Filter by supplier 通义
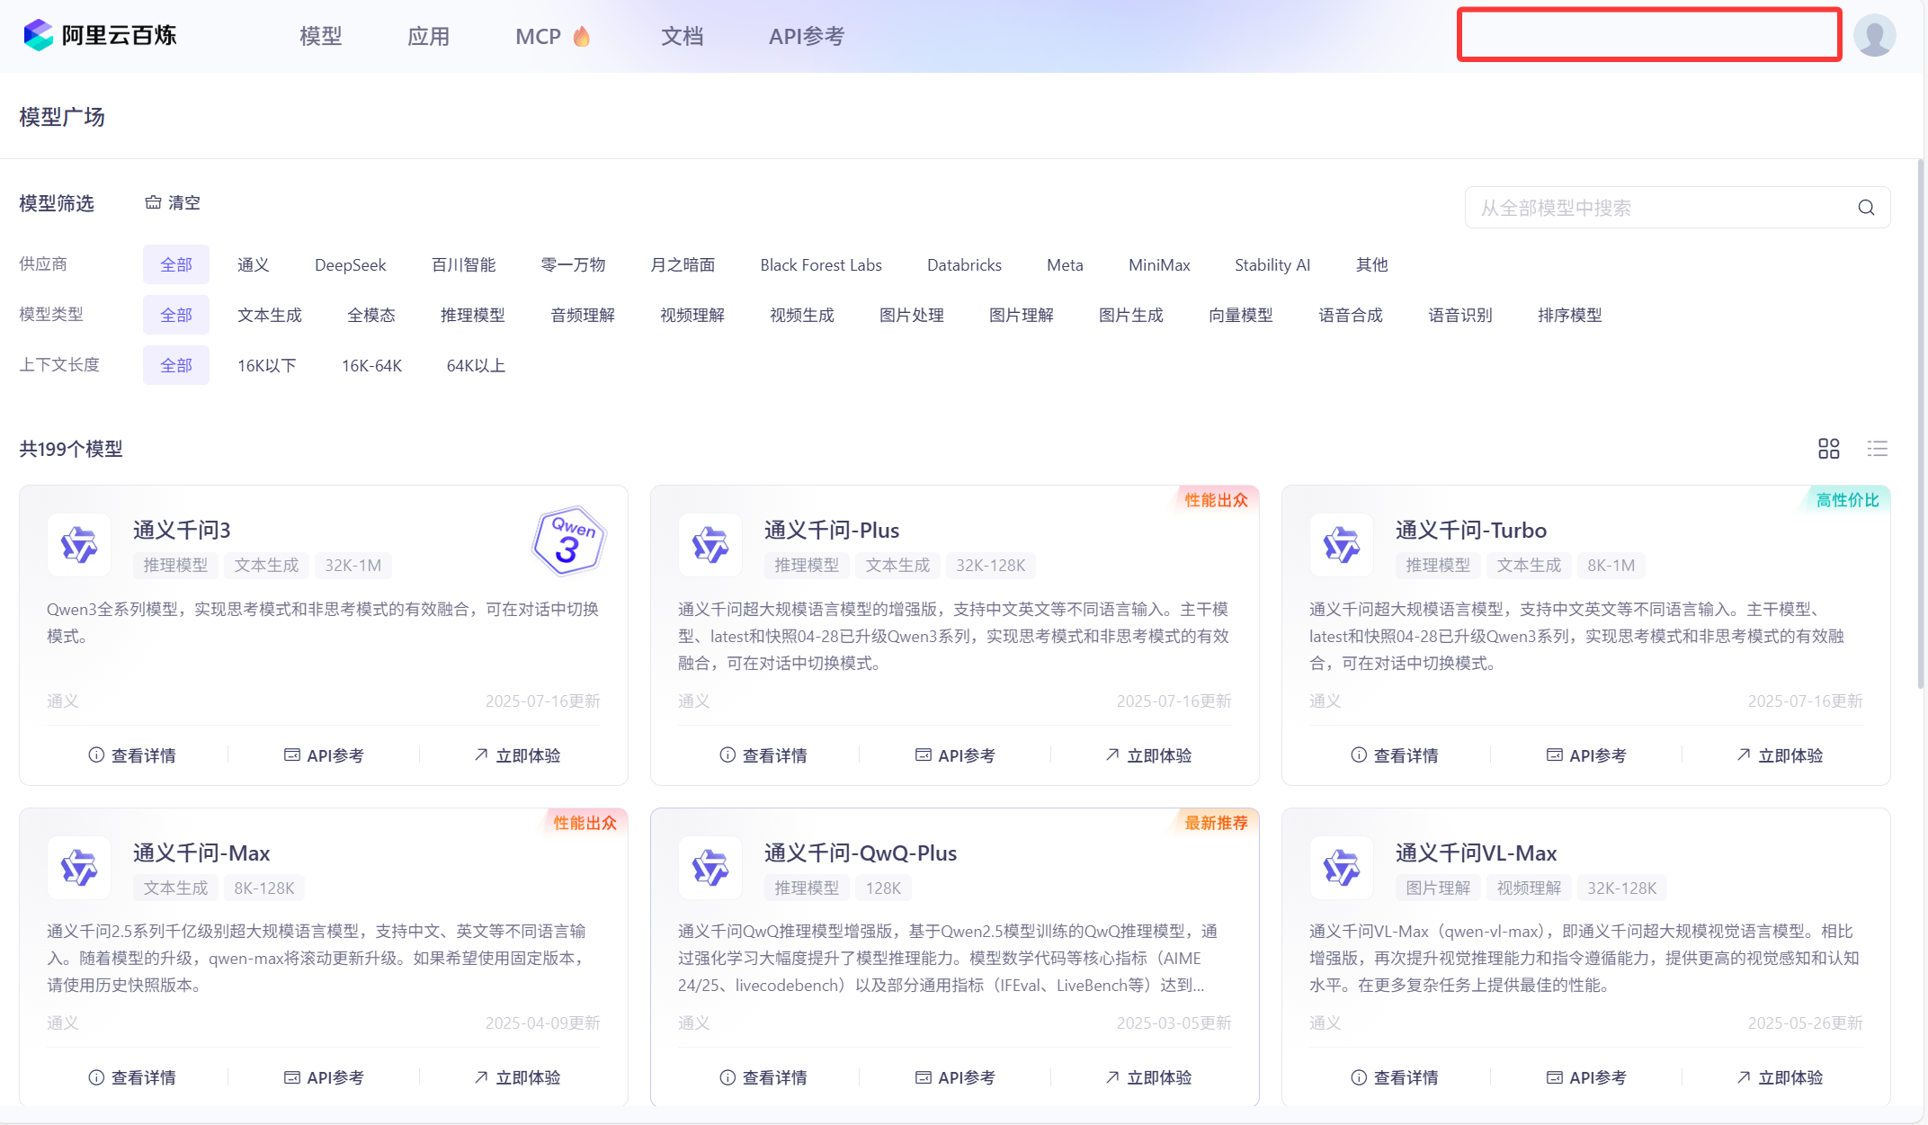This screenshot has width=1928, height=1125. (254, 264)
